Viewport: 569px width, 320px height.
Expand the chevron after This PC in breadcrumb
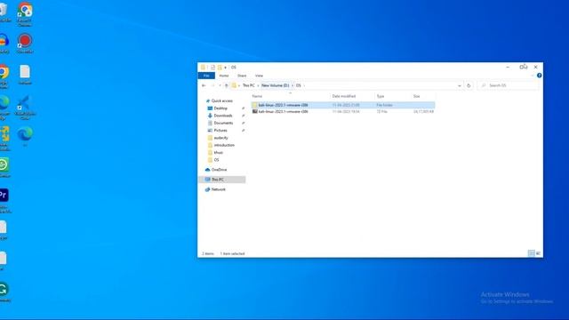point(258,85)
